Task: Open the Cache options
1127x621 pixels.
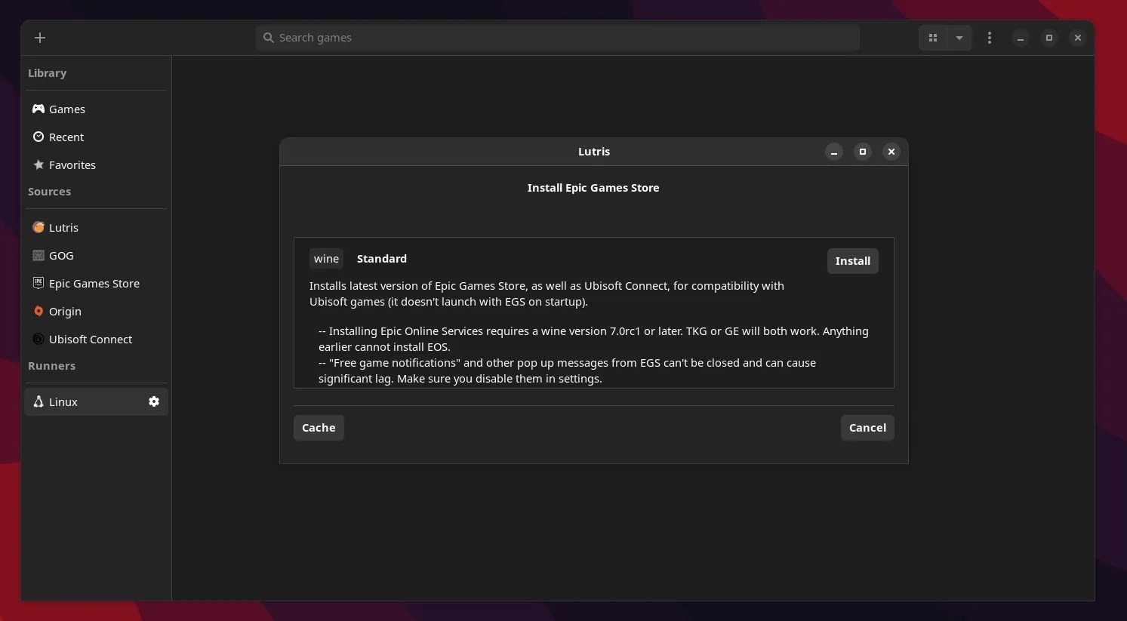Action: [x=318, y=427]
